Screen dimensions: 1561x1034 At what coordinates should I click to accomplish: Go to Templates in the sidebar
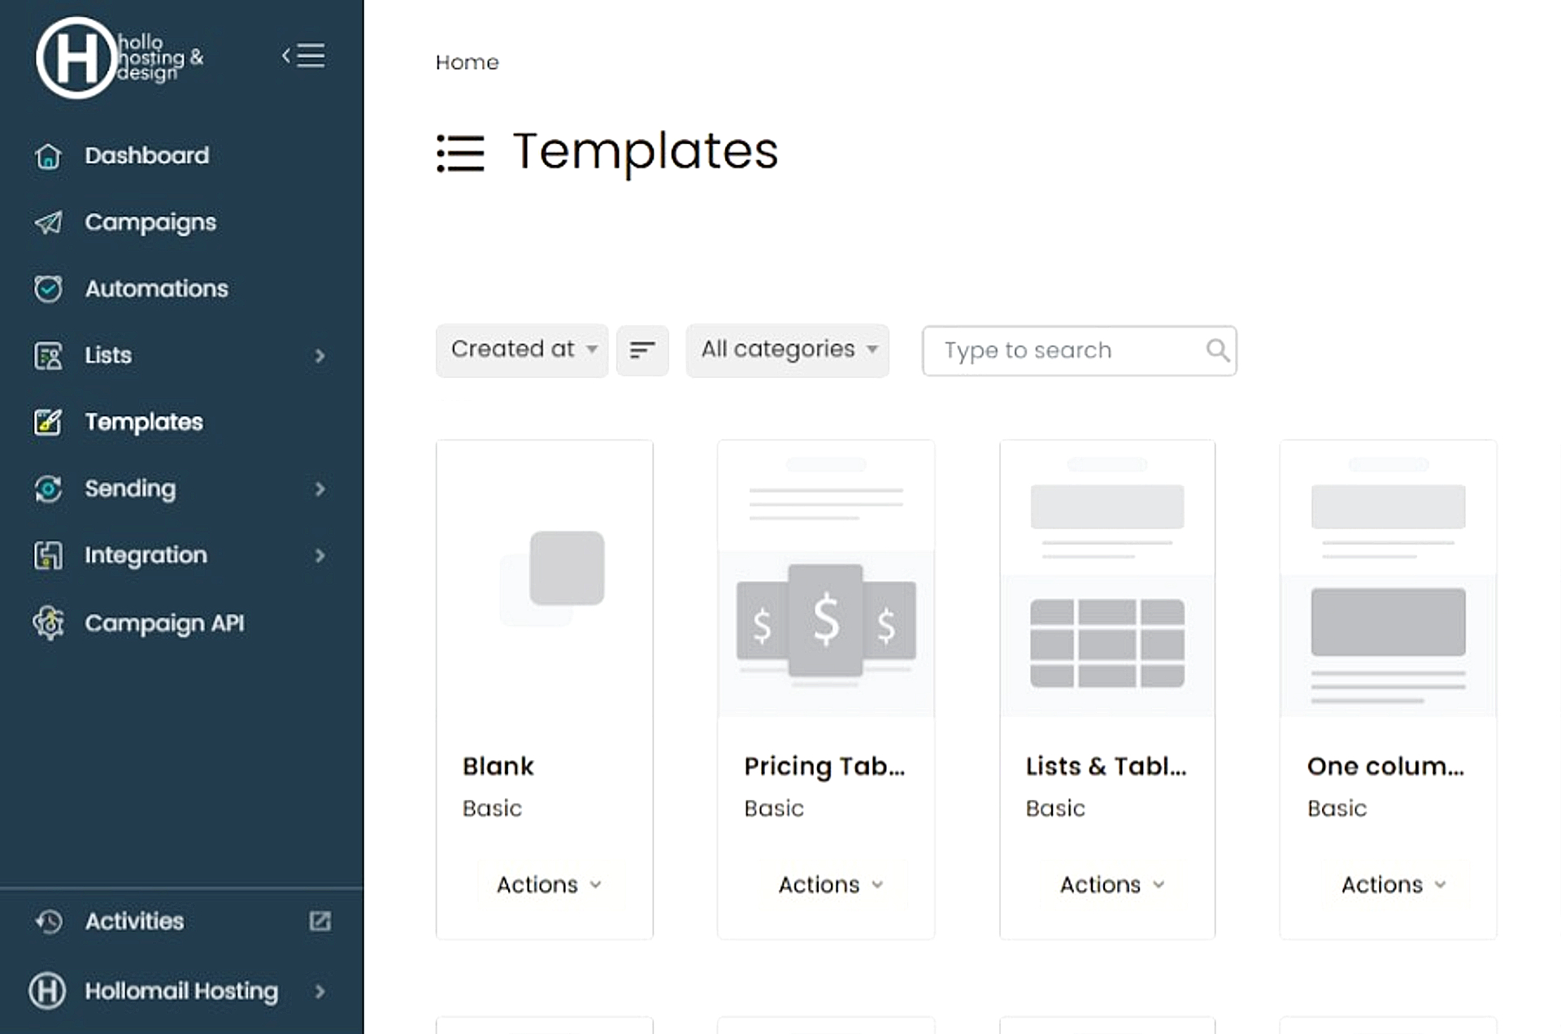tap(144, 422)
